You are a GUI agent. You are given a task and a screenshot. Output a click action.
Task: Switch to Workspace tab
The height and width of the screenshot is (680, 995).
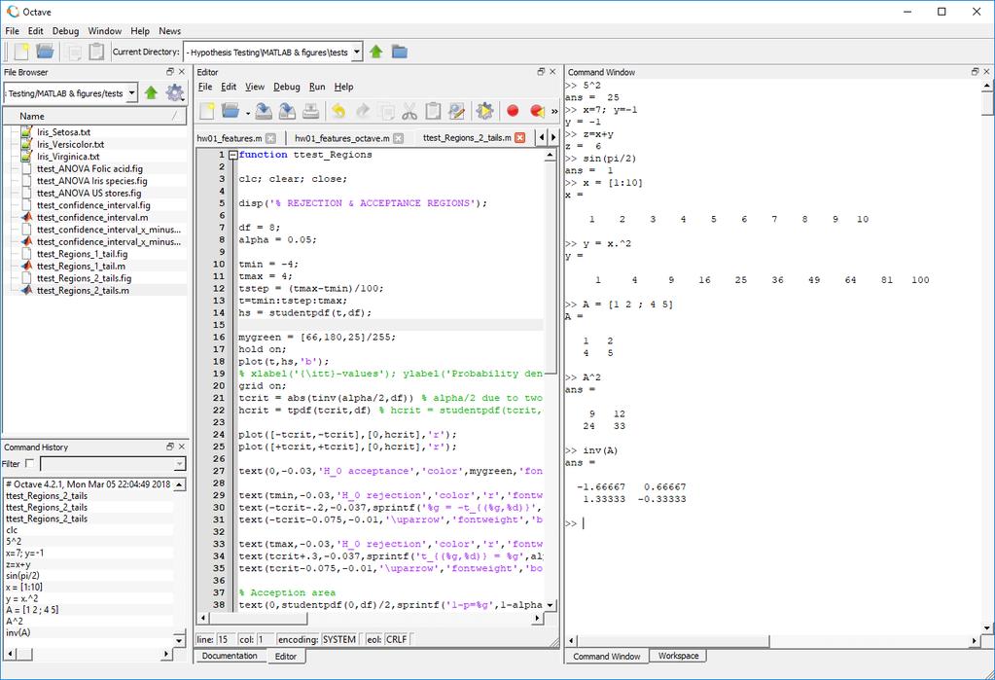[678, 656]
